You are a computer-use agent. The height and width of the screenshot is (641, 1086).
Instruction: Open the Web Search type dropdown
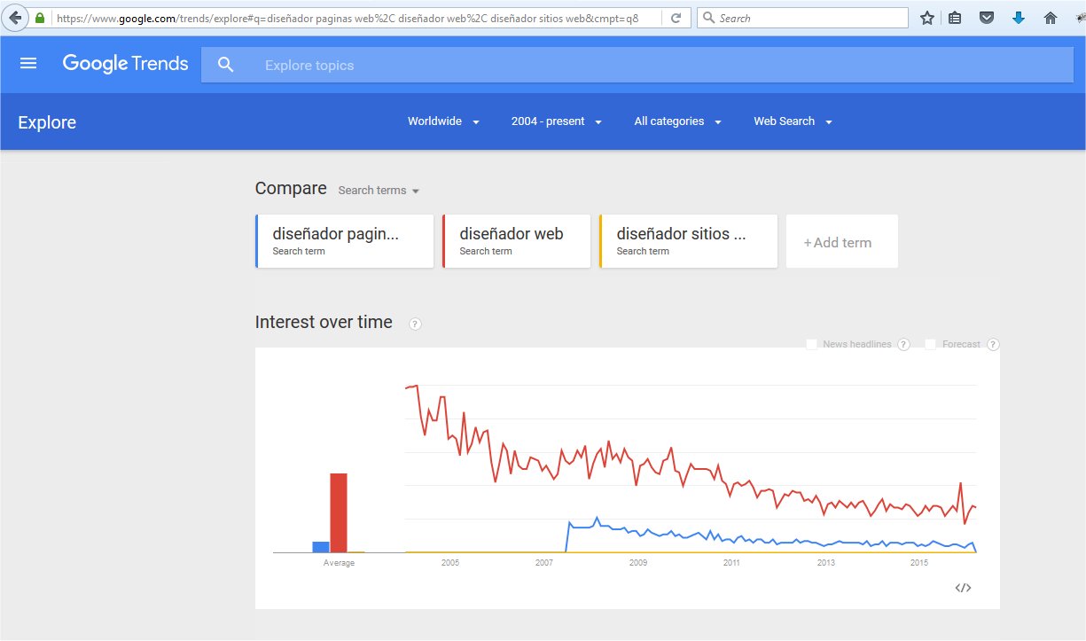[x=793, y=121]
